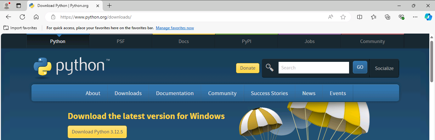View site information lock icon
The image size is (435, 140).
pos(53,17)
